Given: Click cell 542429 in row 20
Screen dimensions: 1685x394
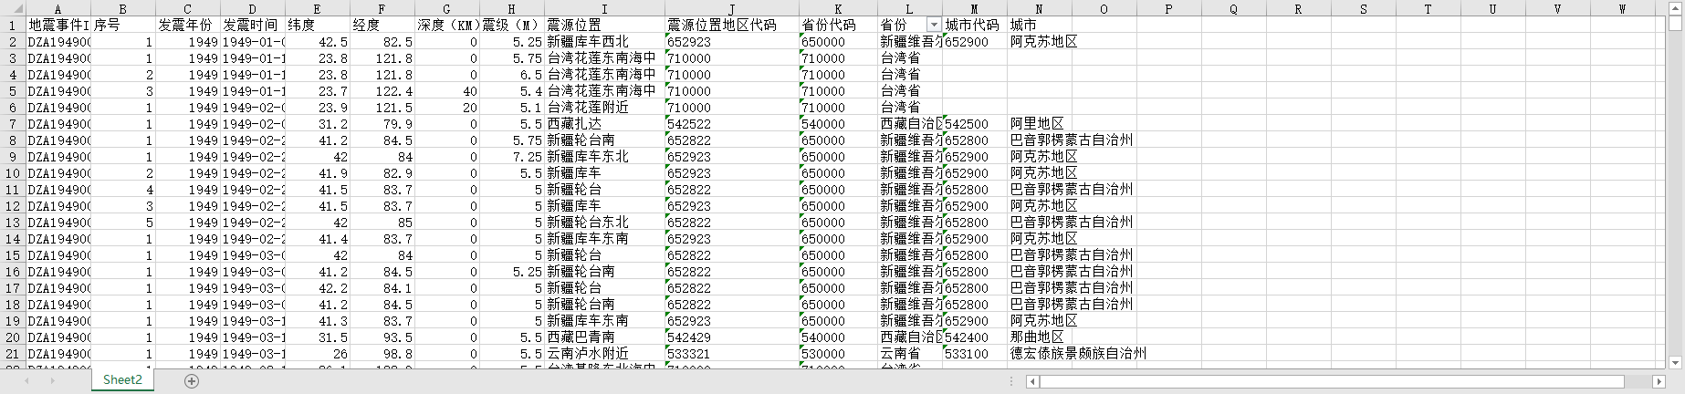Looking at the screenshot, I should [732, 337].
